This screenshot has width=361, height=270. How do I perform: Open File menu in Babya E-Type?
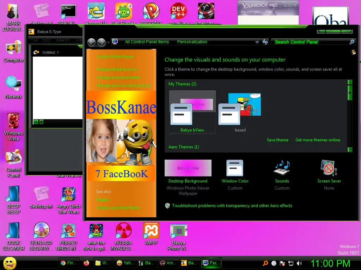(34, 40)
